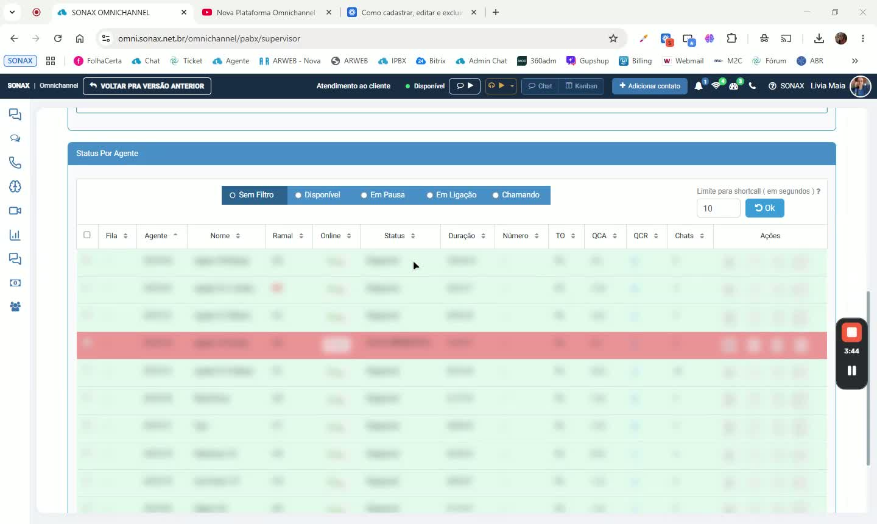
Task: Click the phone dialer icon in header
Action: [752, 86]
